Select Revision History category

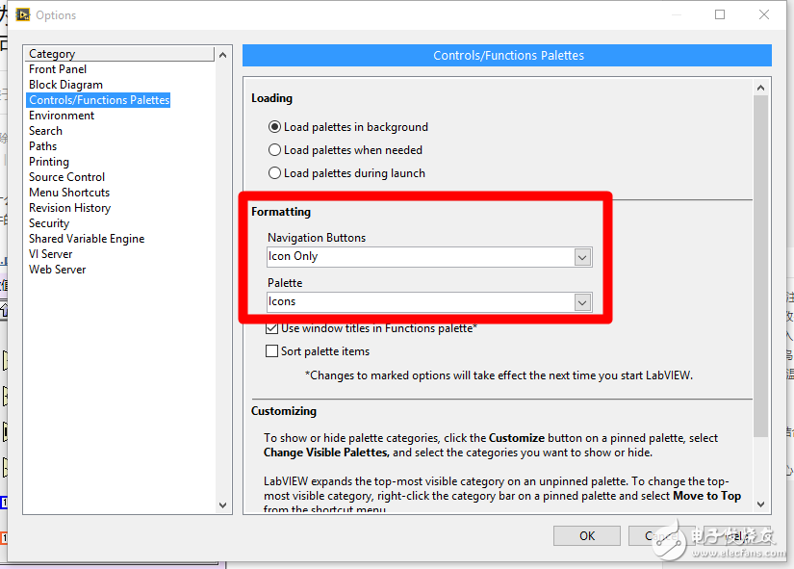point(70,208)
